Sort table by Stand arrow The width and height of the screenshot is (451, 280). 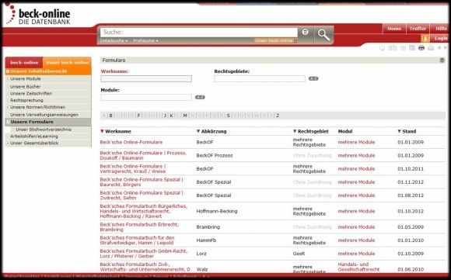coord(399,131)
